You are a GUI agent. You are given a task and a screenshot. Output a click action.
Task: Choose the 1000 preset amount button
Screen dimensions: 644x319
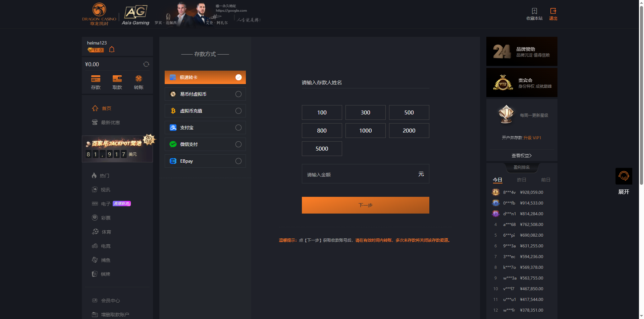point(365,131)
